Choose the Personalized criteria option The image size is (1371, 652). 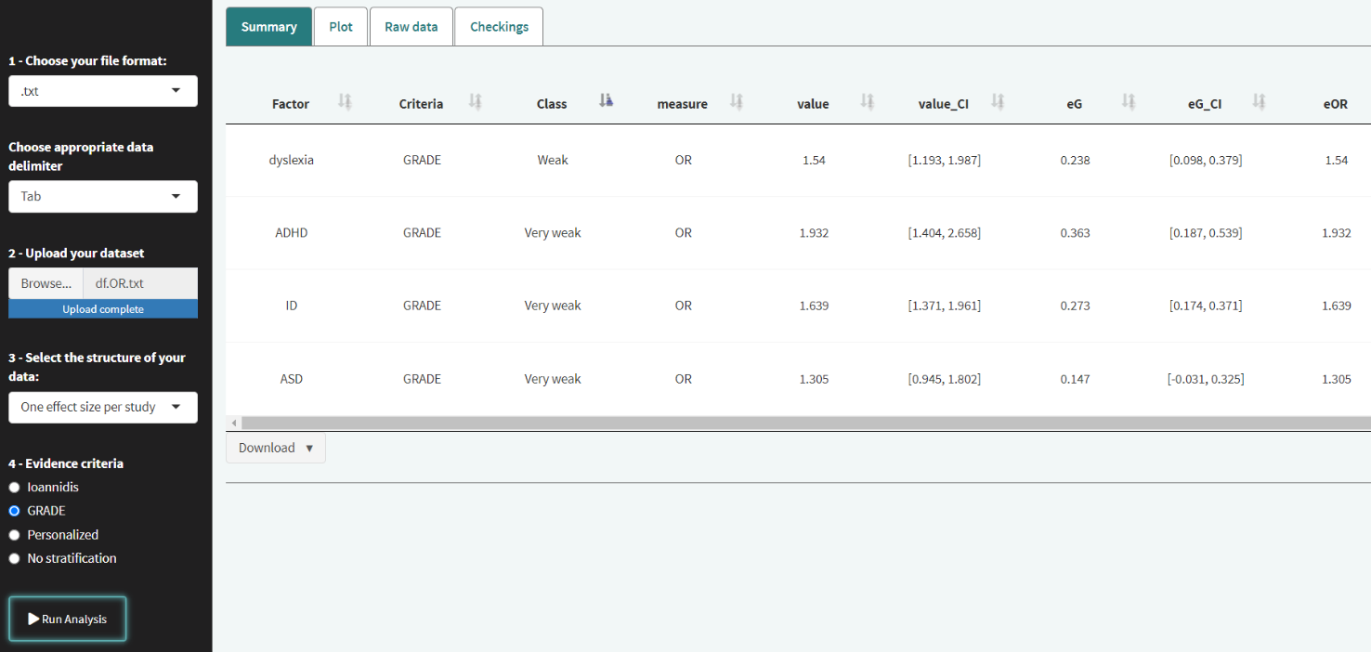[15, 535]
